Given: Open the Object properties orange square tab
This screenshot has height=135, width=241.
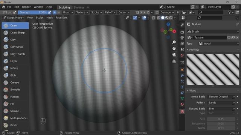Looking at the screenshot, I should (182, 70).
